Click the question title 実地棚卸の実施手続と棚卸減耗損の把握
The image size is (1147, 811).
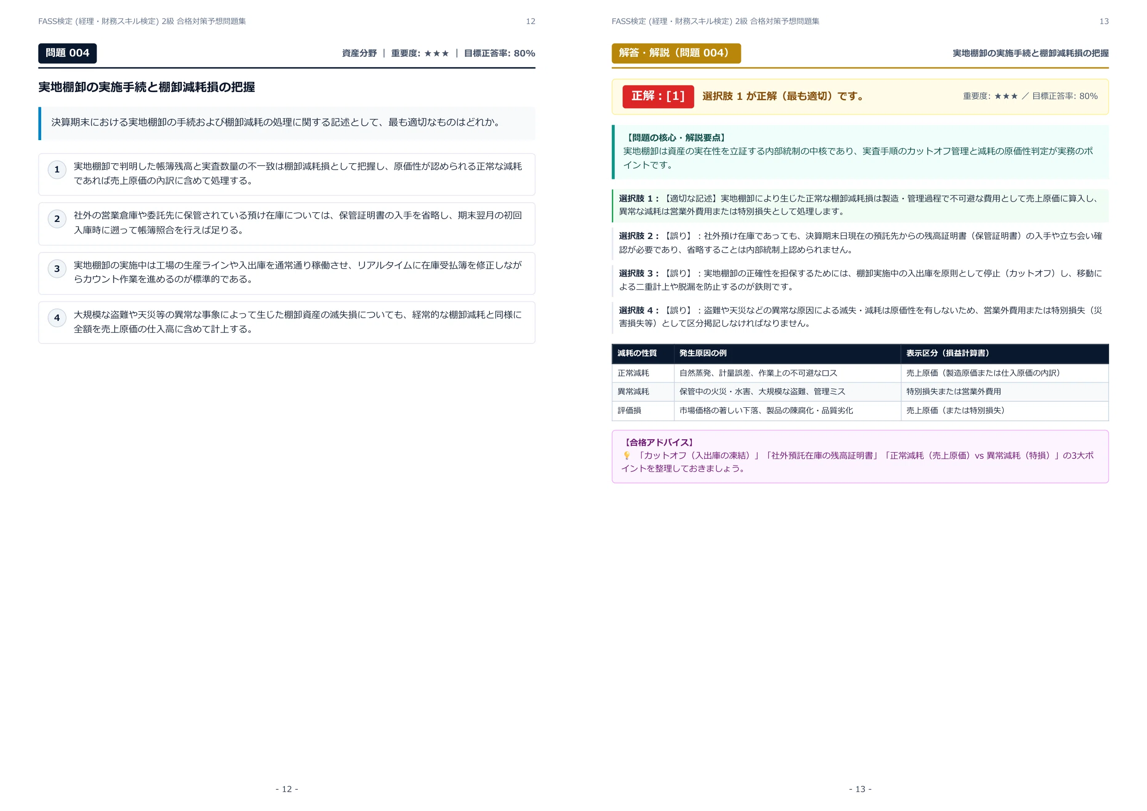(146, 87)
